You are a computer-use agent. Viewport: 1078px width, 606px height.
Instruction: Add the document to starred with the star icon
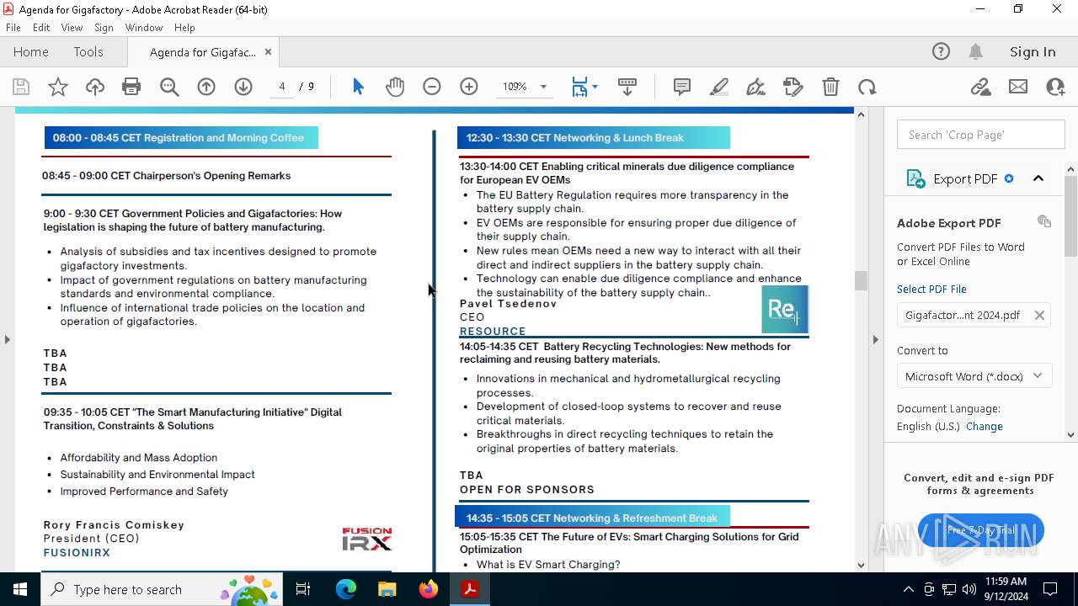point(58,87)
